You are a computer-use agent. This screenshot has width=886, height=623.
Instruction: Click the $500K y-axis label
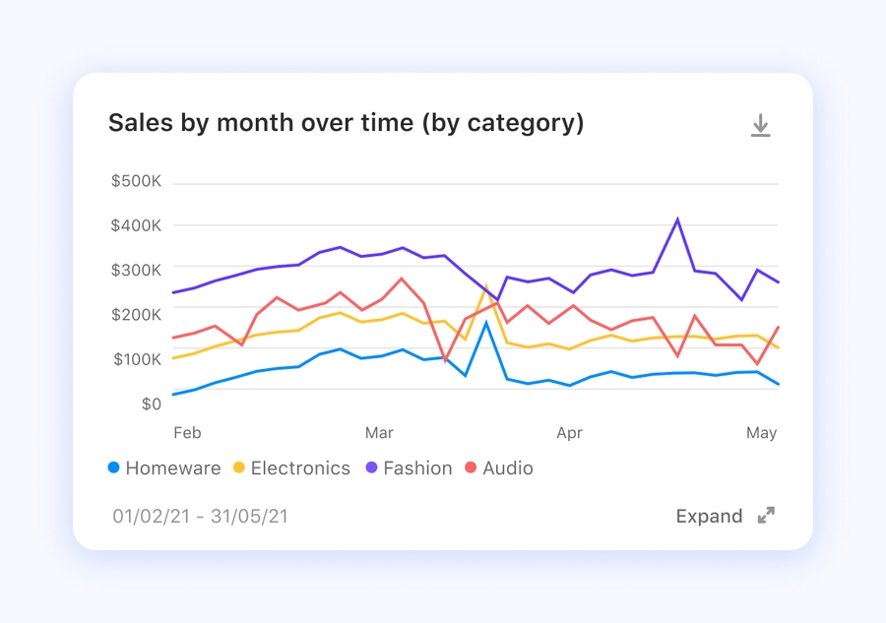[x=137, y=181]
